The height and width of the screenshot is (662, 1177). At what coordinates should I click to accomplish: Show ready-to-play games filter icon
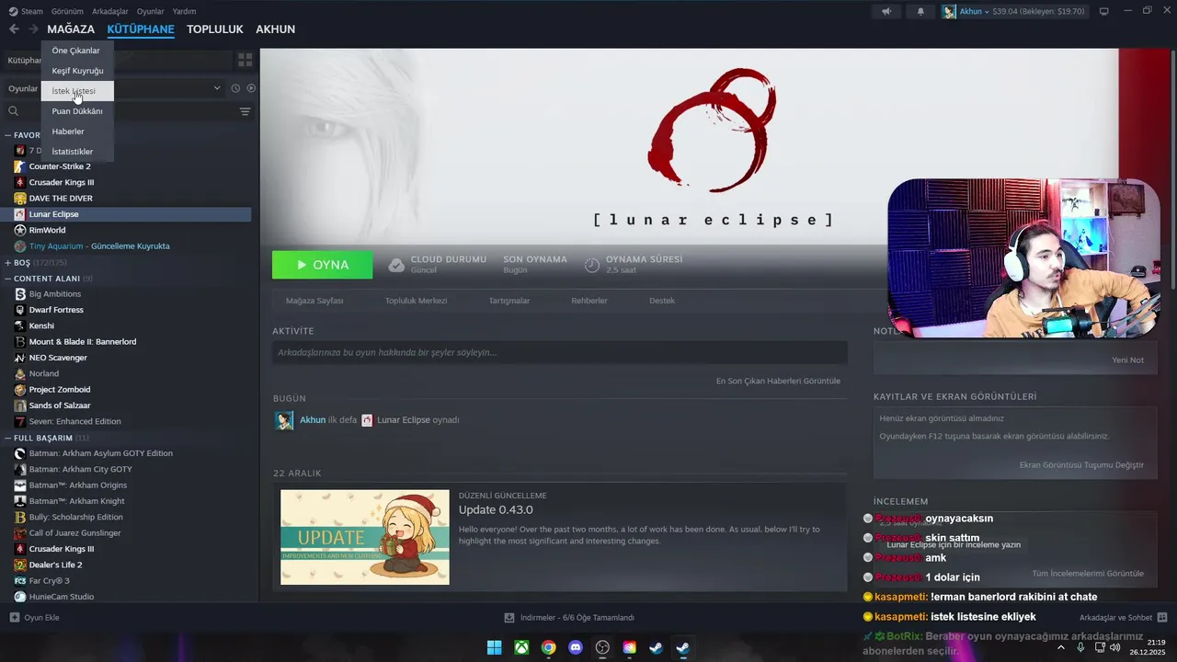251,88
